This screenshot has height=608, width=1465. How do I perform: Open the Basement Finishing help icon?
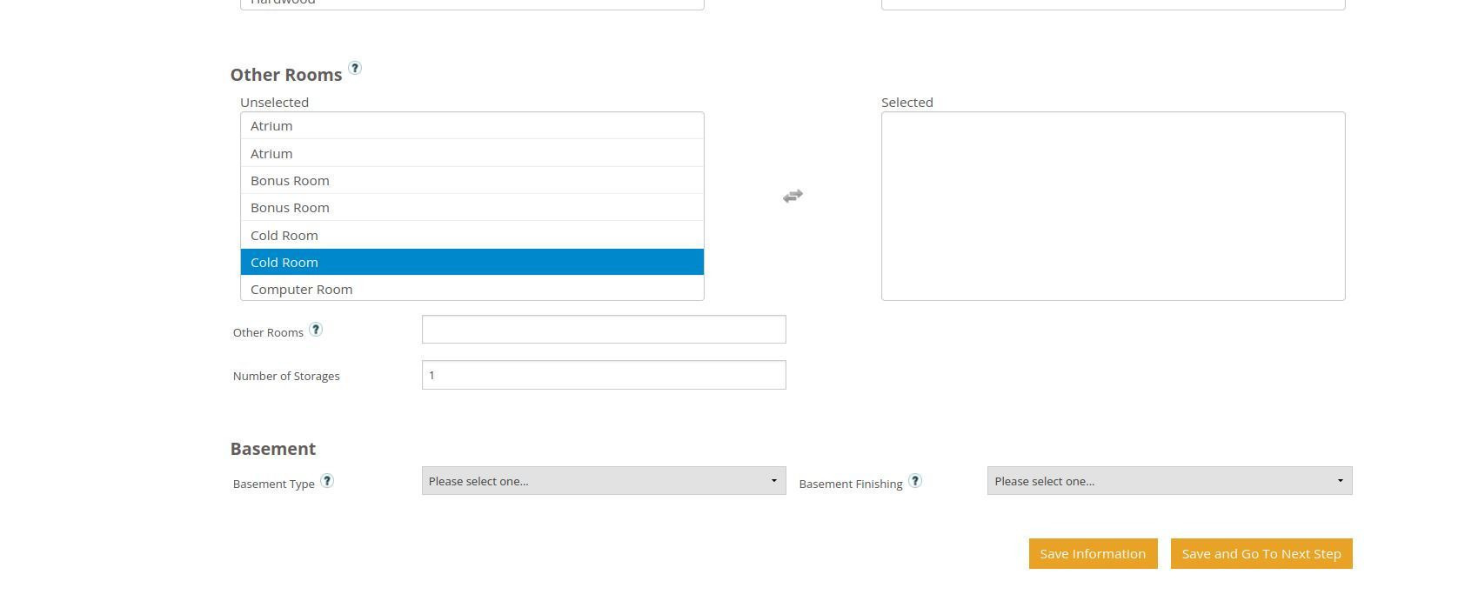click(x=915, y=481)
